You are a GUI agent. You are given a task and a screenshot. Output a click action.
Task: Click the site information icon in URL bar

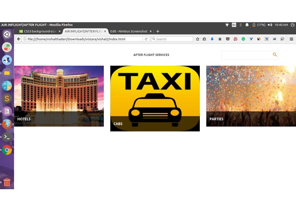click(x=25, y=39)
